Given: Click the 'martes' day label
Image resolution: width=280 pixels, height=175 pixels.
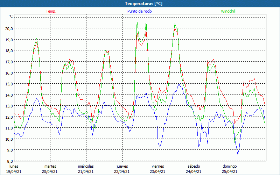Looking at the screenshot, I should pos(50,166).
